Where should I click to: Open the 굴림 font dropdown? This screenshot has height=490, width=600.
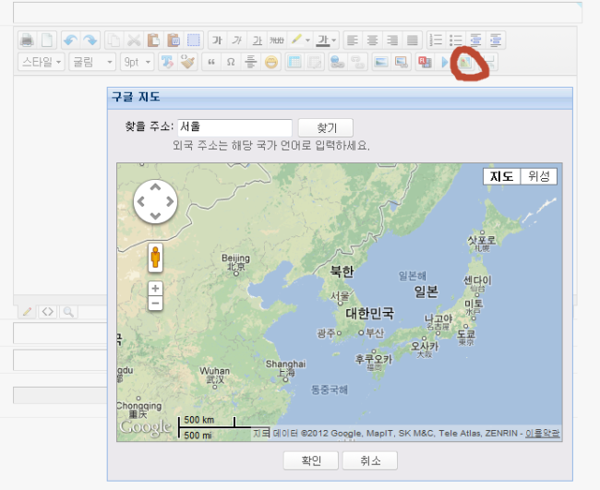pyautogui.click(x=93, y=63)
